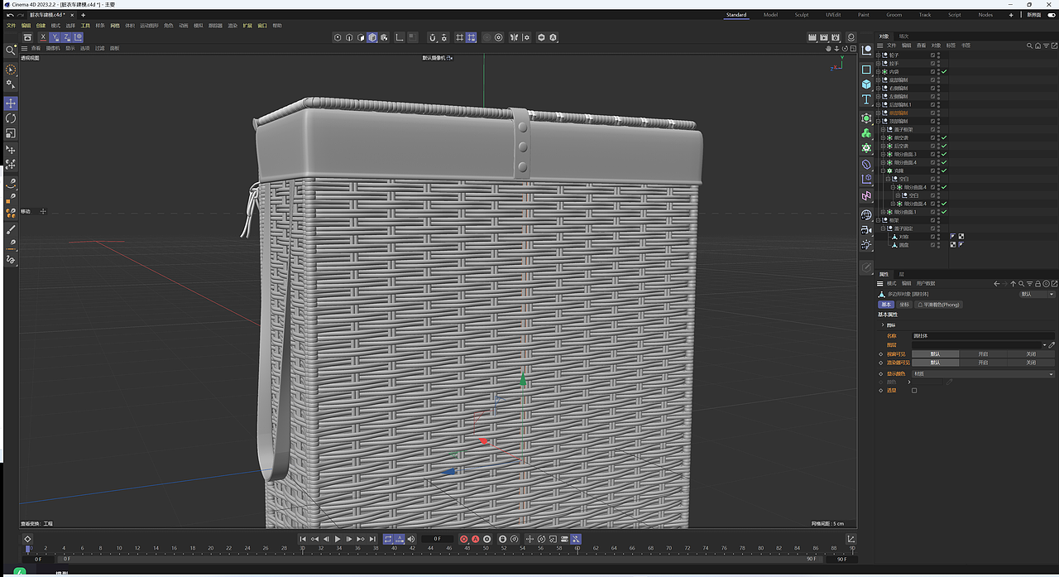Open attributes mode dropdown at top right
Image resolution: width=1059 pixels, height=577 pixels.
click(x=1037, y=294)
